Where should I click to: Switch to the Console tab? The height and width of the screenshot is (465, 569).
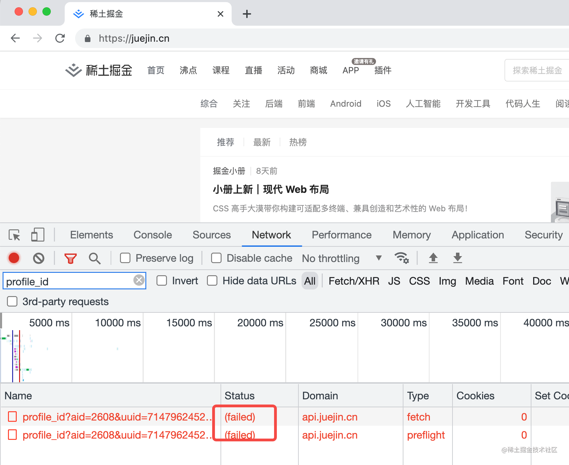pyautogui.click(x=153, y=235)
